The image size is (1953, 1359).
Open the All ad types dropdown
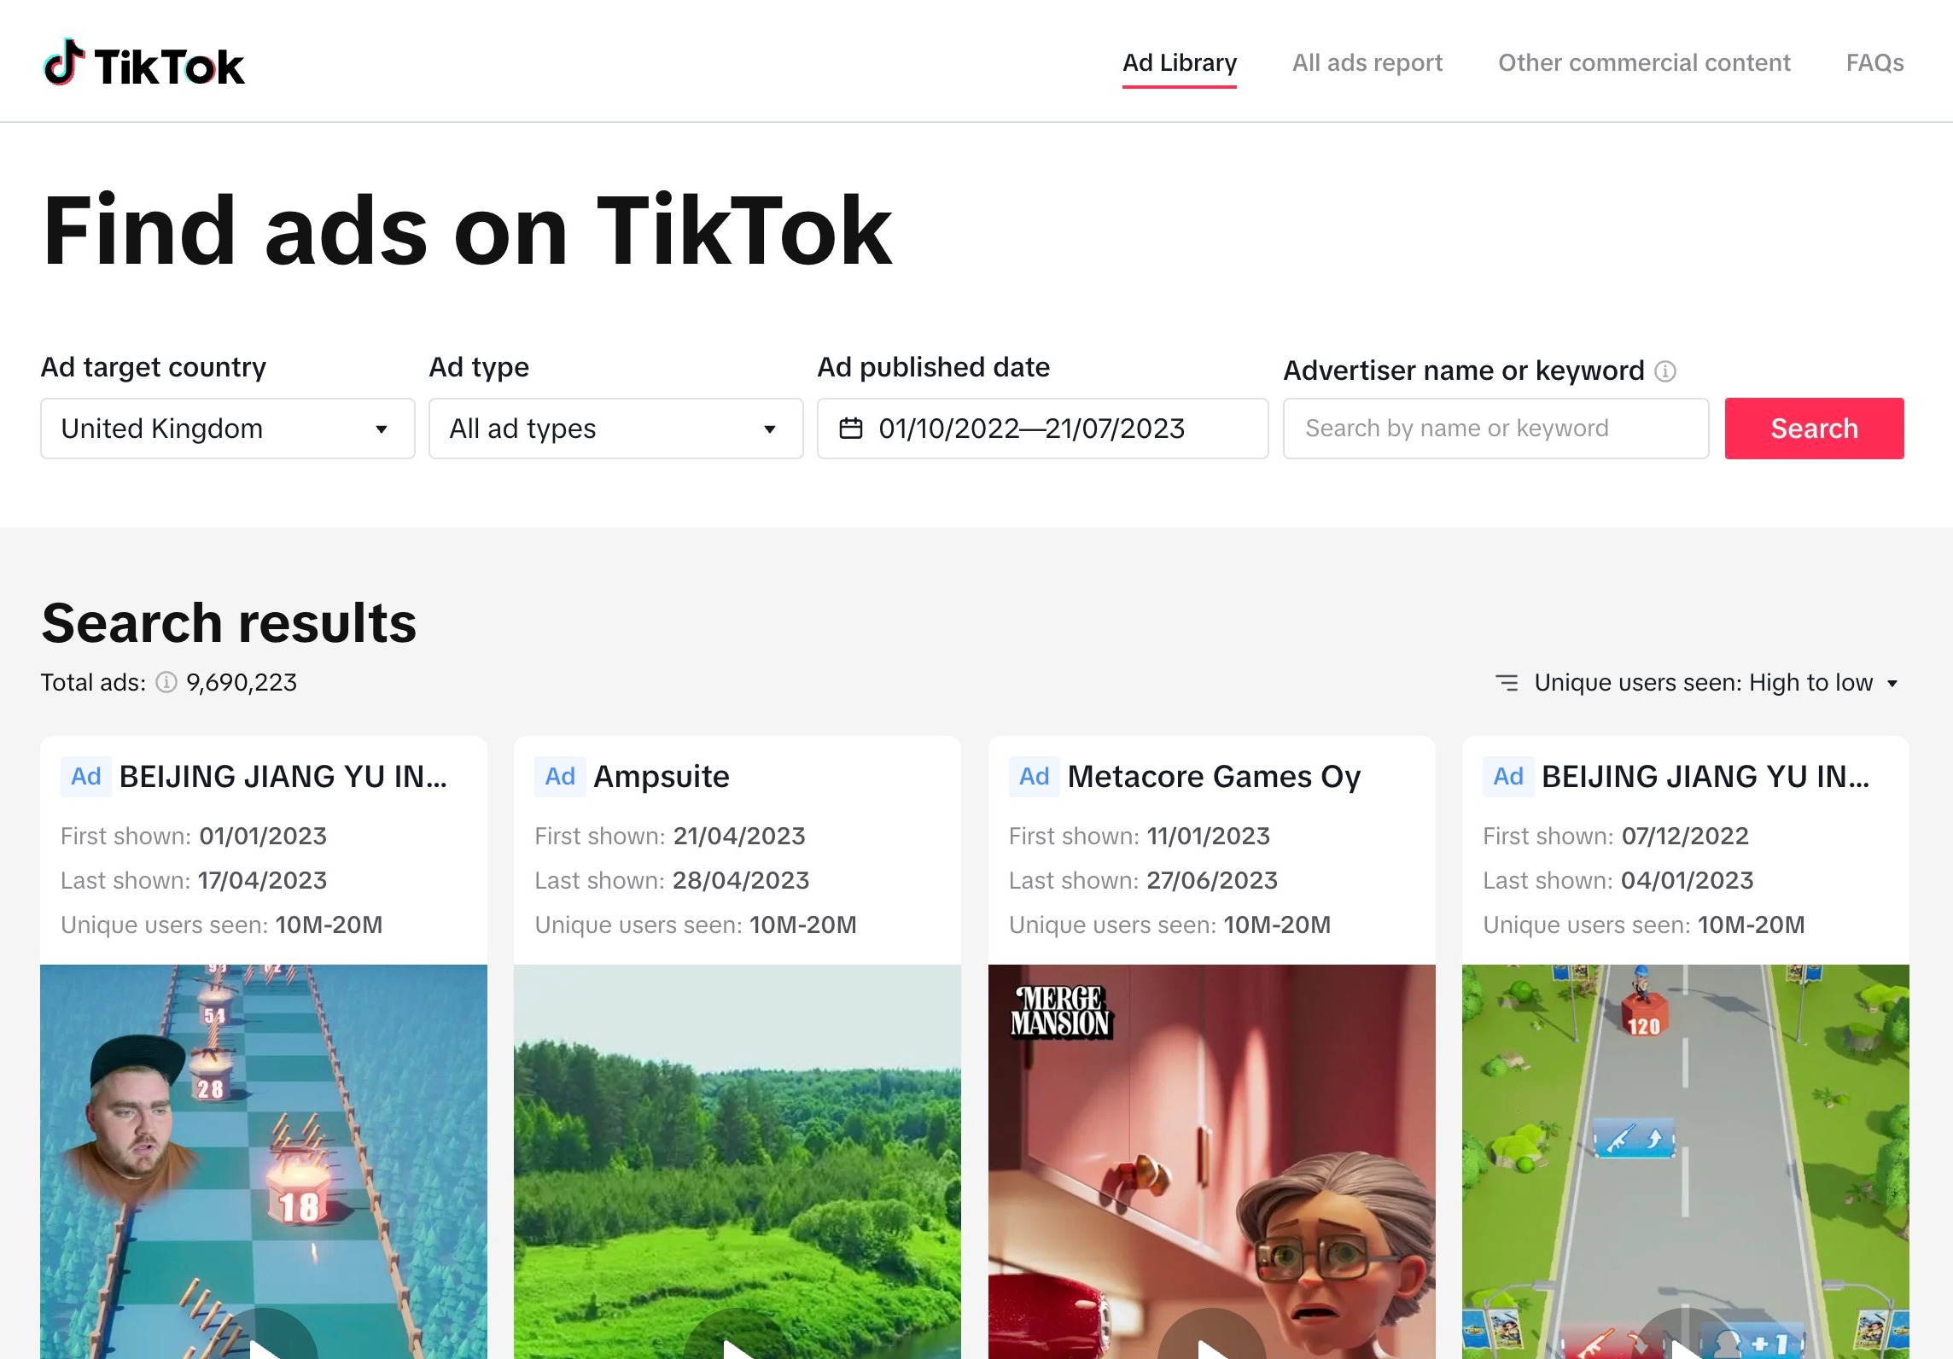[x=615, y=429]
